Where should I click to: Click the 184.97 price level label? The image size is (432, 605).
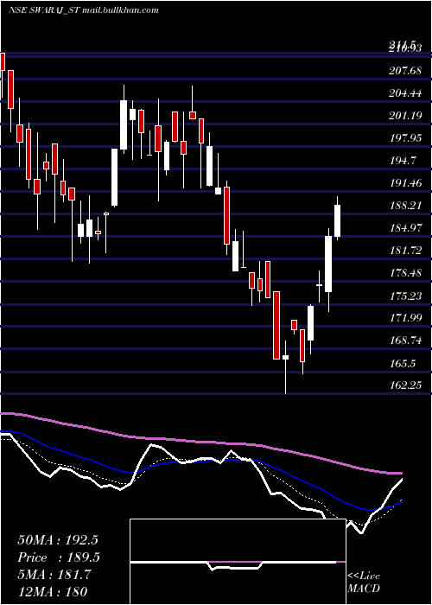405,227
